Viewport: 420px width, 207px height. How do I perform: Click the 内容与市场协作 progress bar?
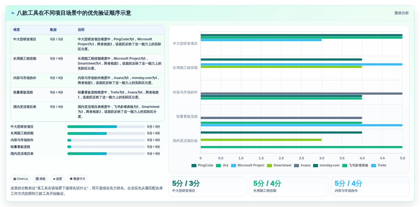[x=106, y=140]
